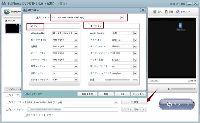200x123 pixels.
Task: Enable 終了後シャットダウン checkbox
Action: [25, 115]
